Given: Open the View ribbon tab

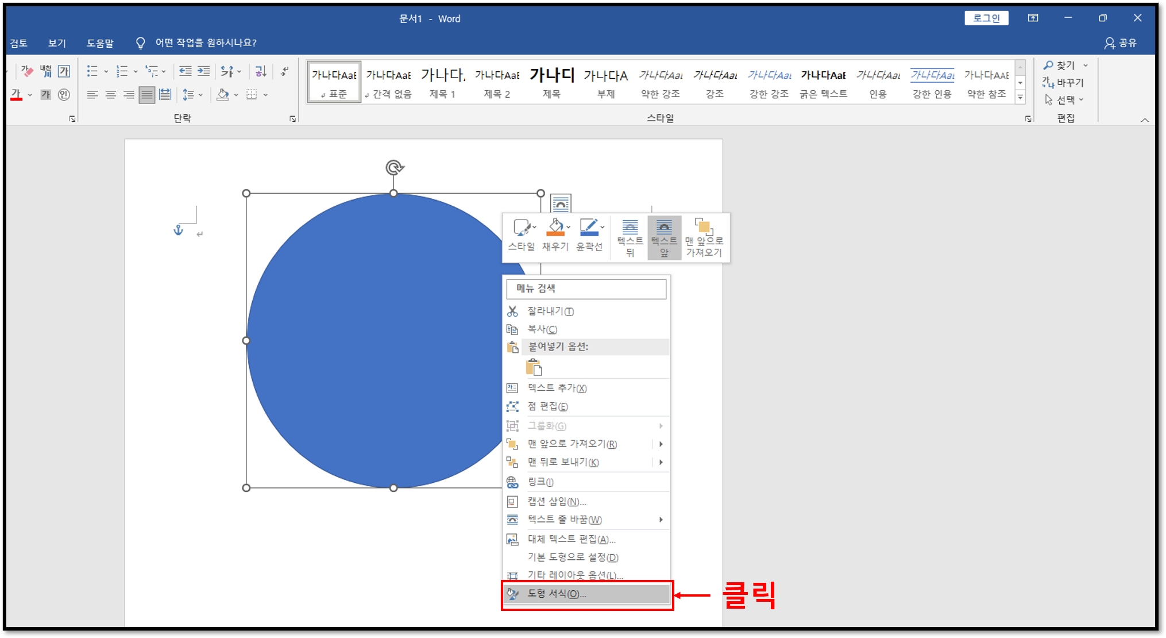Looking at the screenshot, I should pyautogui.click(x=57, y=43).
